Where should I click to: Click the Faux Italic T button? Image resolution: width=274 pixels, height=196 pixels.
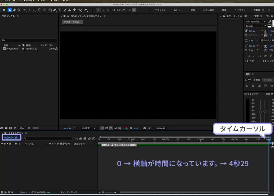tap(254, 56)
